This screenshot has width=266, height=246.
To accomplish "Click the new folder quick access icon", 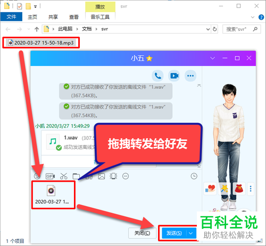I will (x=28, y=6).
